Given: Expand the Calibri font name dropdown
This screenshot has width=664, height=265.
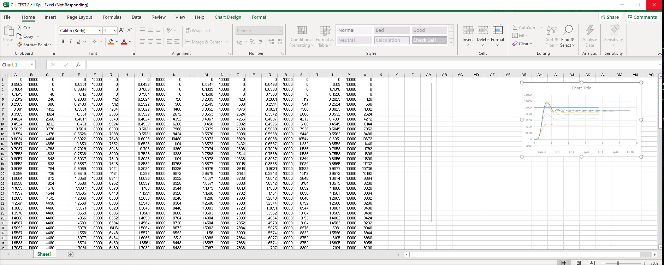Looking at the screenshot, I should 100,31.
